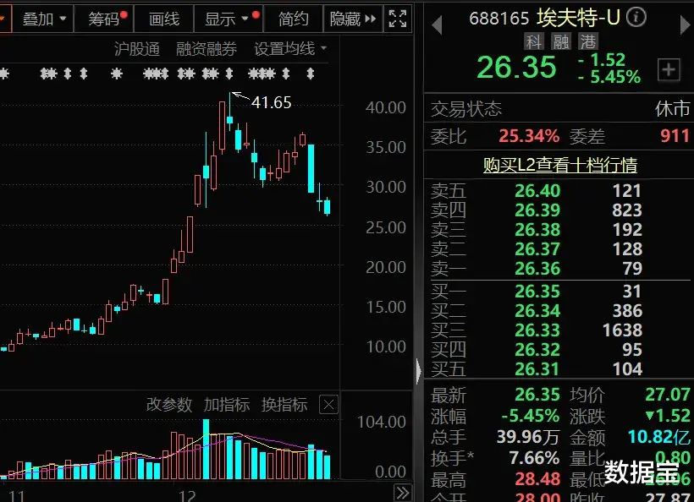Click 买五 price 26.31
This screenshot has height=502, width=694.
(537, 369)
